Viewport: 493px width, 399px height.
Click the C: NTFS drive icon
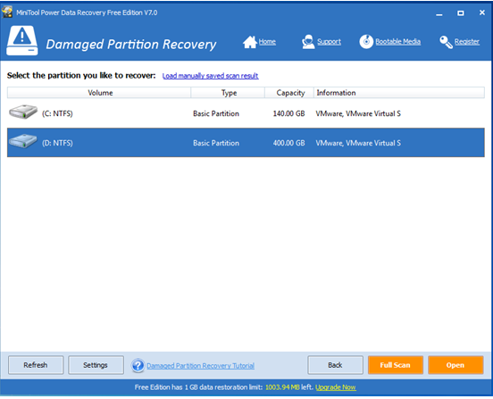click(23, 112)
